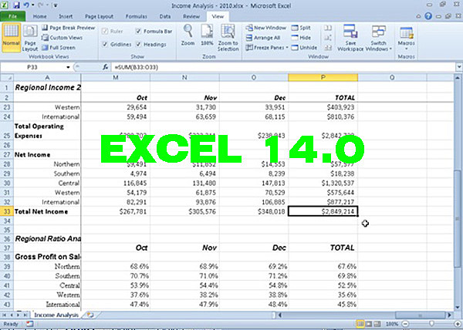Open Custom Views dialog

click(x=62, y=38)
